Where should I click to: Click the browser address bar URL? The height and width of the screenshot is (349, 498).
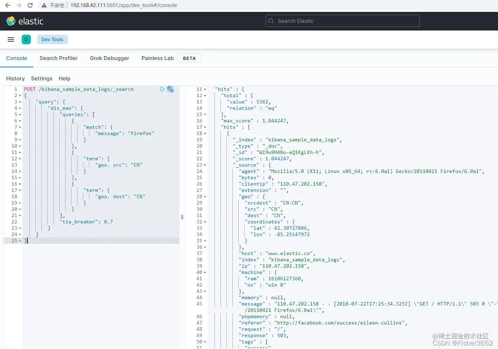[x=124, y=5]
